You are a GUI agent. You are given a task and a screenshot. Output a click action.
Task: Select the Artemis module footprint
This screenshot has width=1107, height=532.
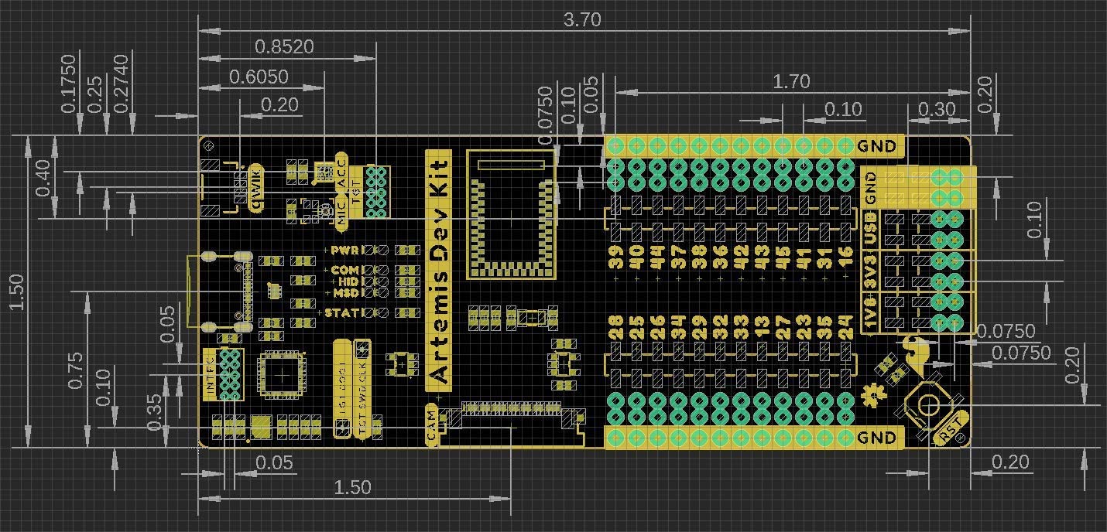point(511,214)
